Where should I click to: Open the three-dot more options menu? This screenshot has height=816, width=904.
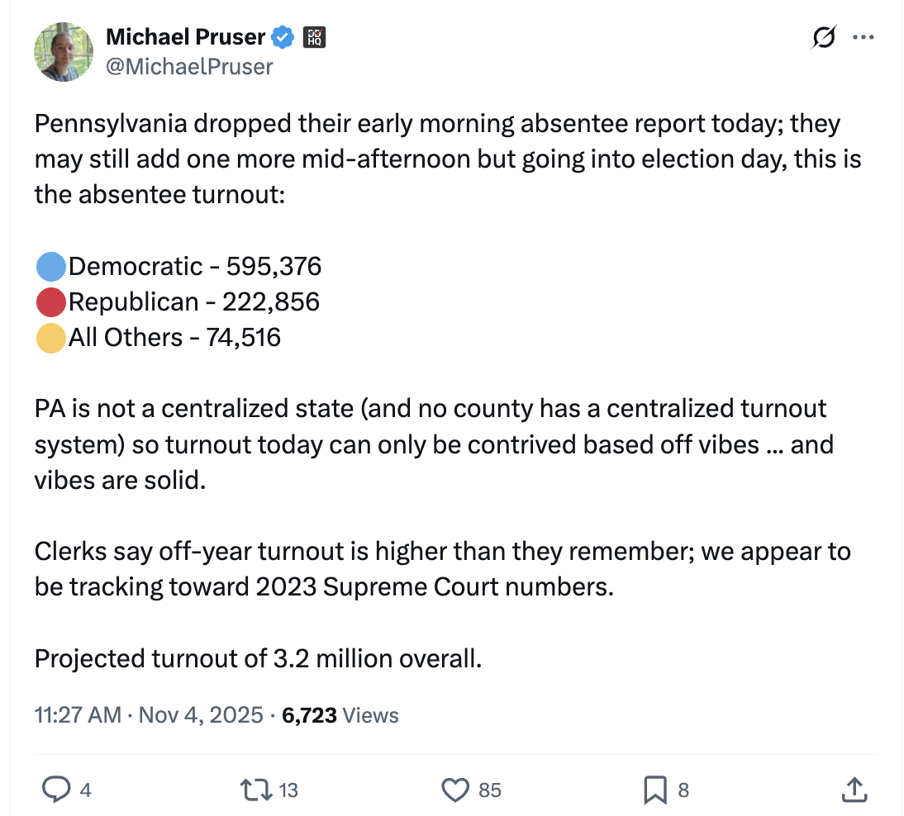(x=863, y=37)
